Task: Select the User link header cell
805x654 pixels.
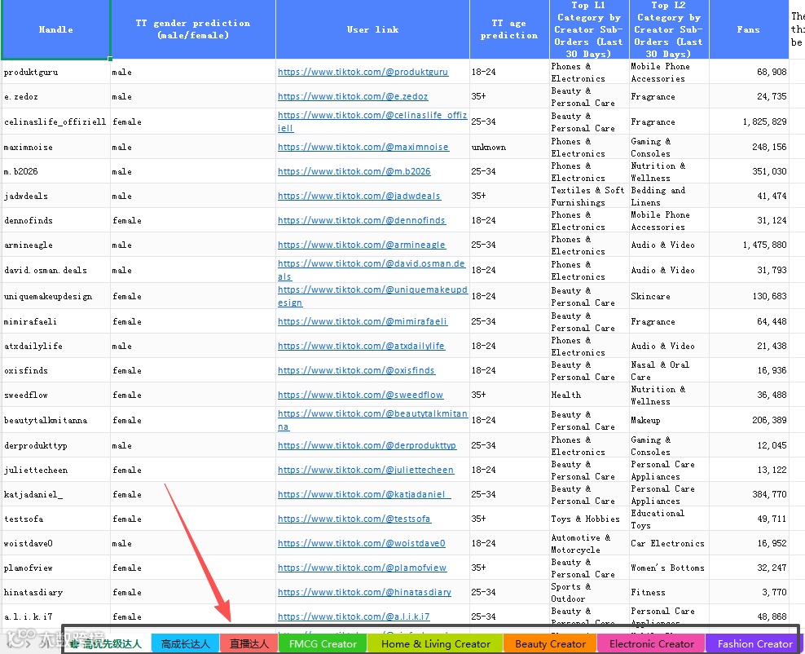Action: click(372, 29)
